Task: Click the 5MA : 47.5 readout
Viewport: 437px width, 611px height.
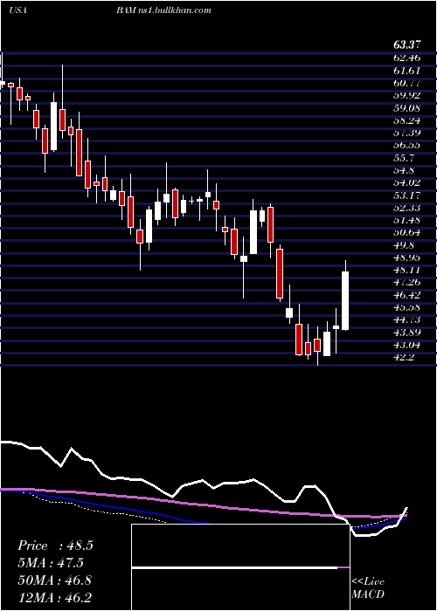Action: pyautogui.click(x=51, y=563)
